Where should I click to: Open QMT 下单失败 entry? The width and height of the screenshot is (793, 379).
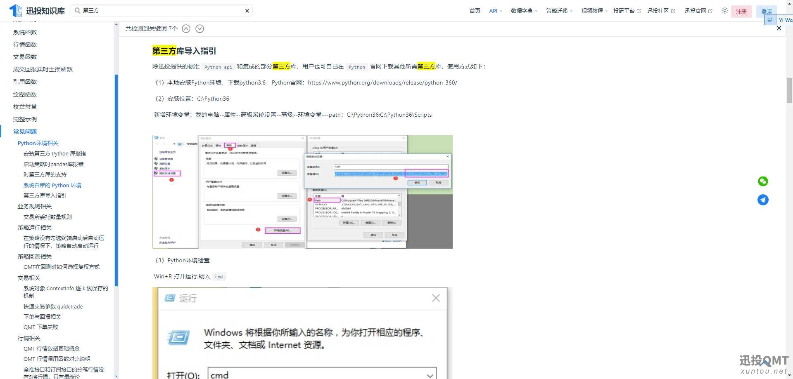coord(41,327)
